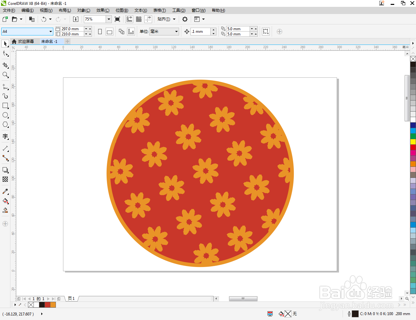Image resolution: width=416 pixels, height=320 pixels.
Task: Click the page border frame icon
Action: point(266,32)
